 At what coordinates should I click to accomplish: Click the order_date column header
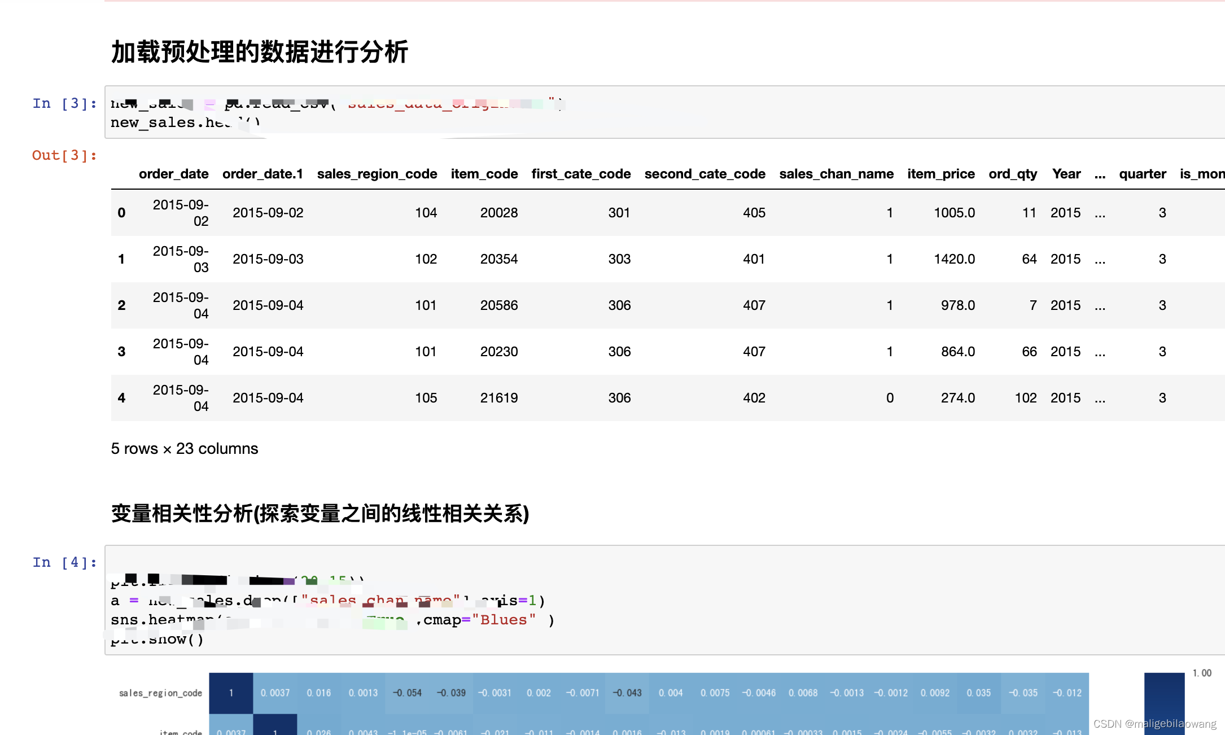174,174
